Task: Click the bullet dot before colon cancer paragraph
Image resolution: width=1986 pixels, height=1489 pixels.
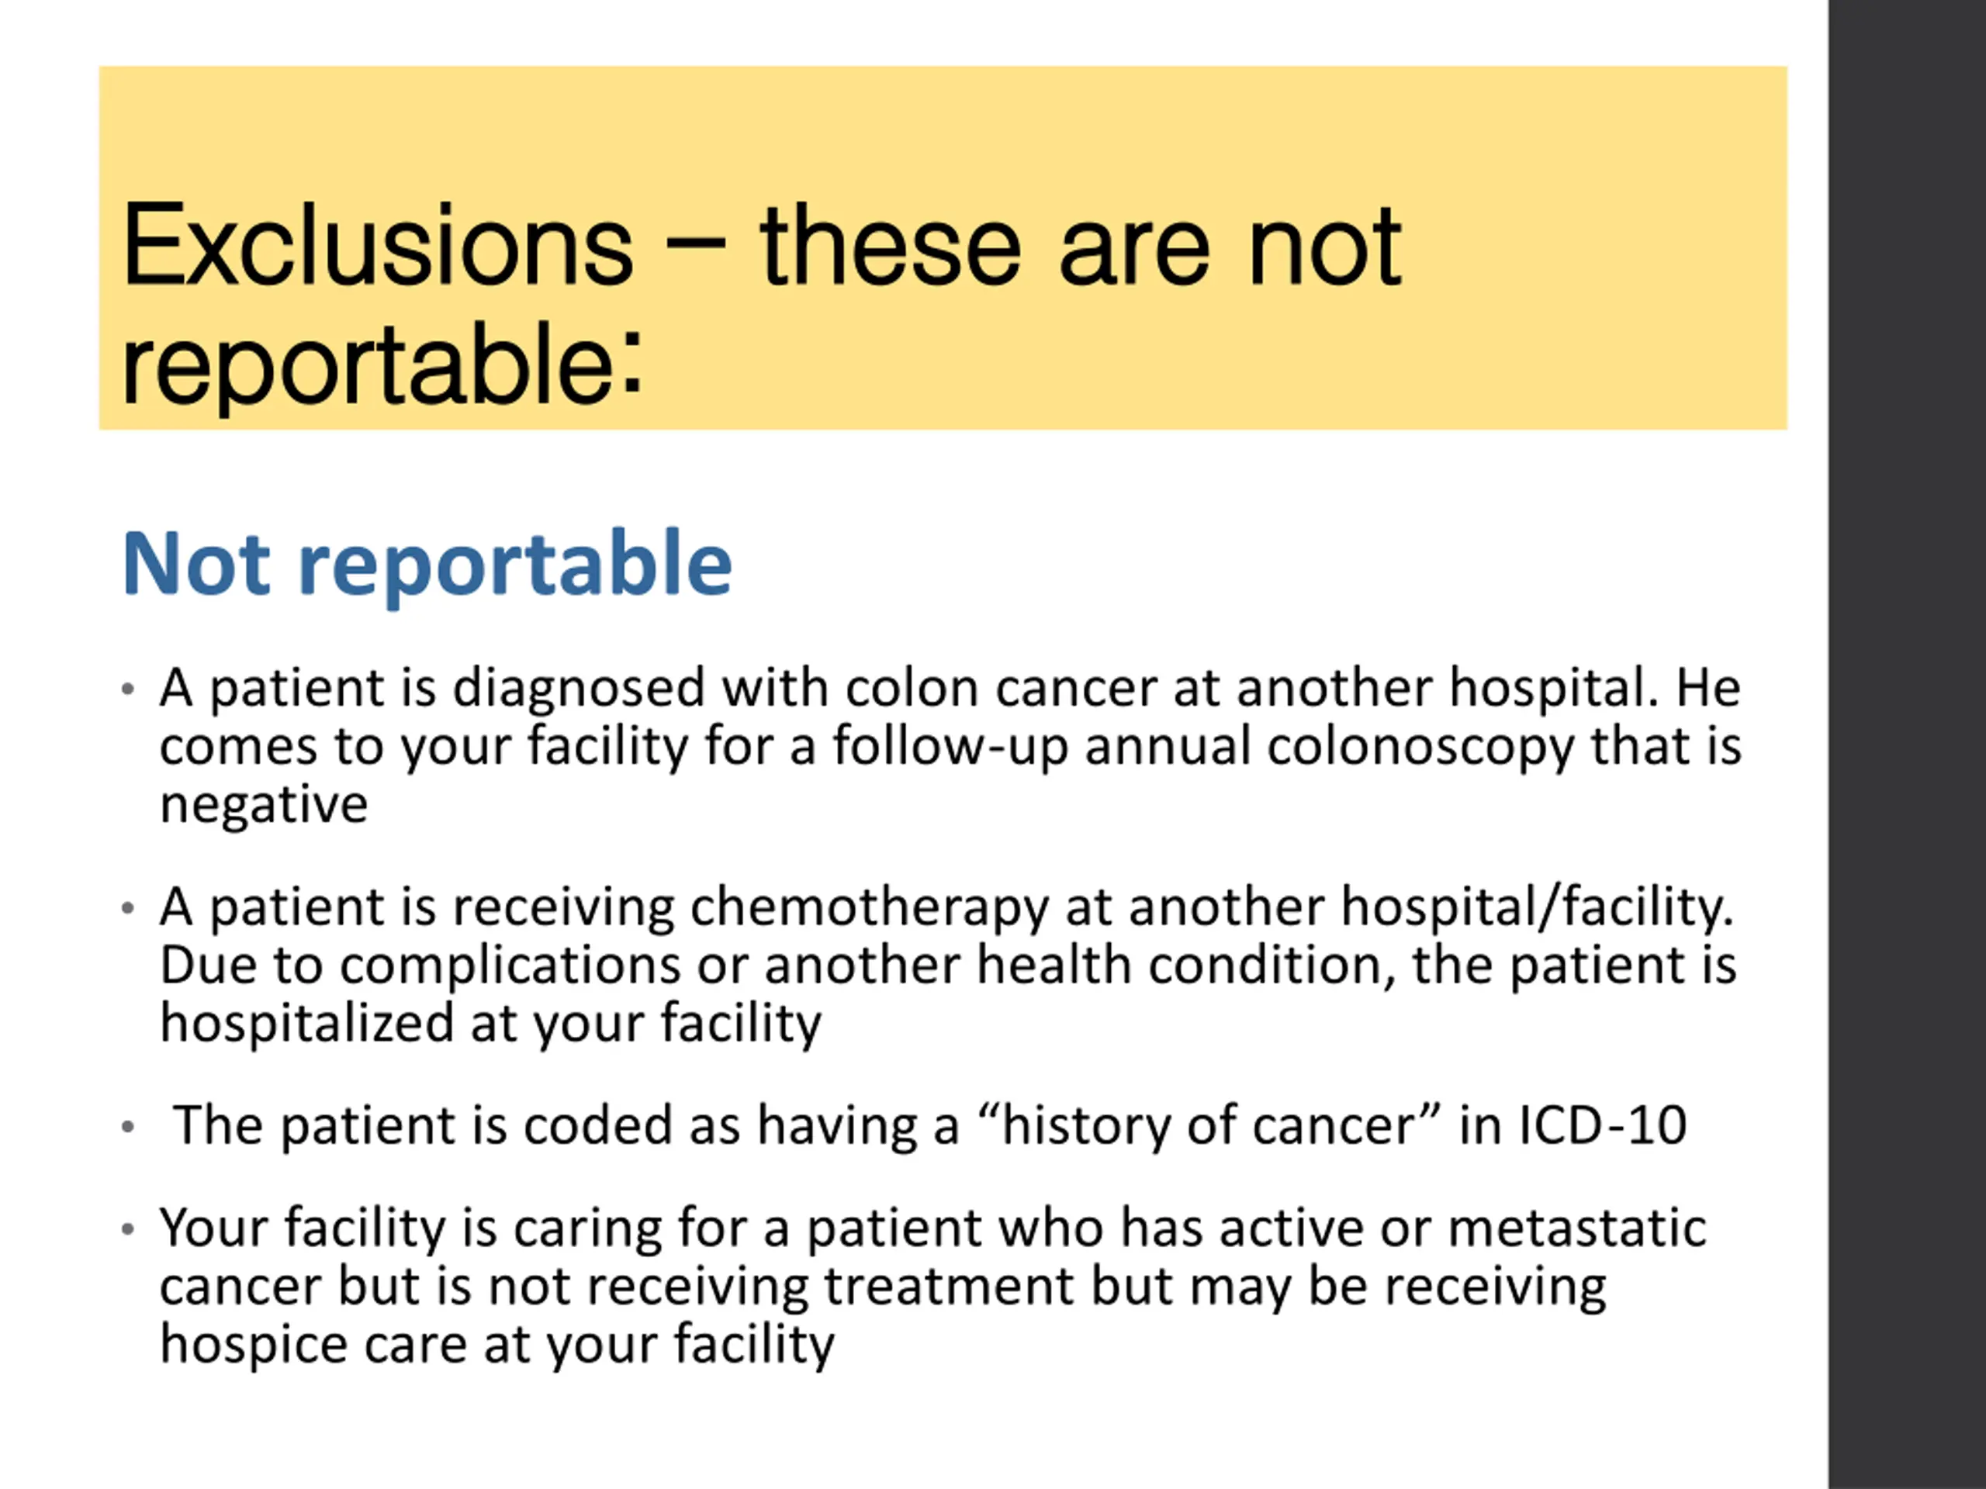Action: point(127,689)
